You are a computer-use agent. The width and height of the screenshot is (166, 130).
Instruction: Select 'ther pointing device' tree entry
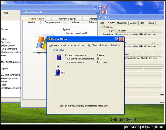click(x=11, y=62)
